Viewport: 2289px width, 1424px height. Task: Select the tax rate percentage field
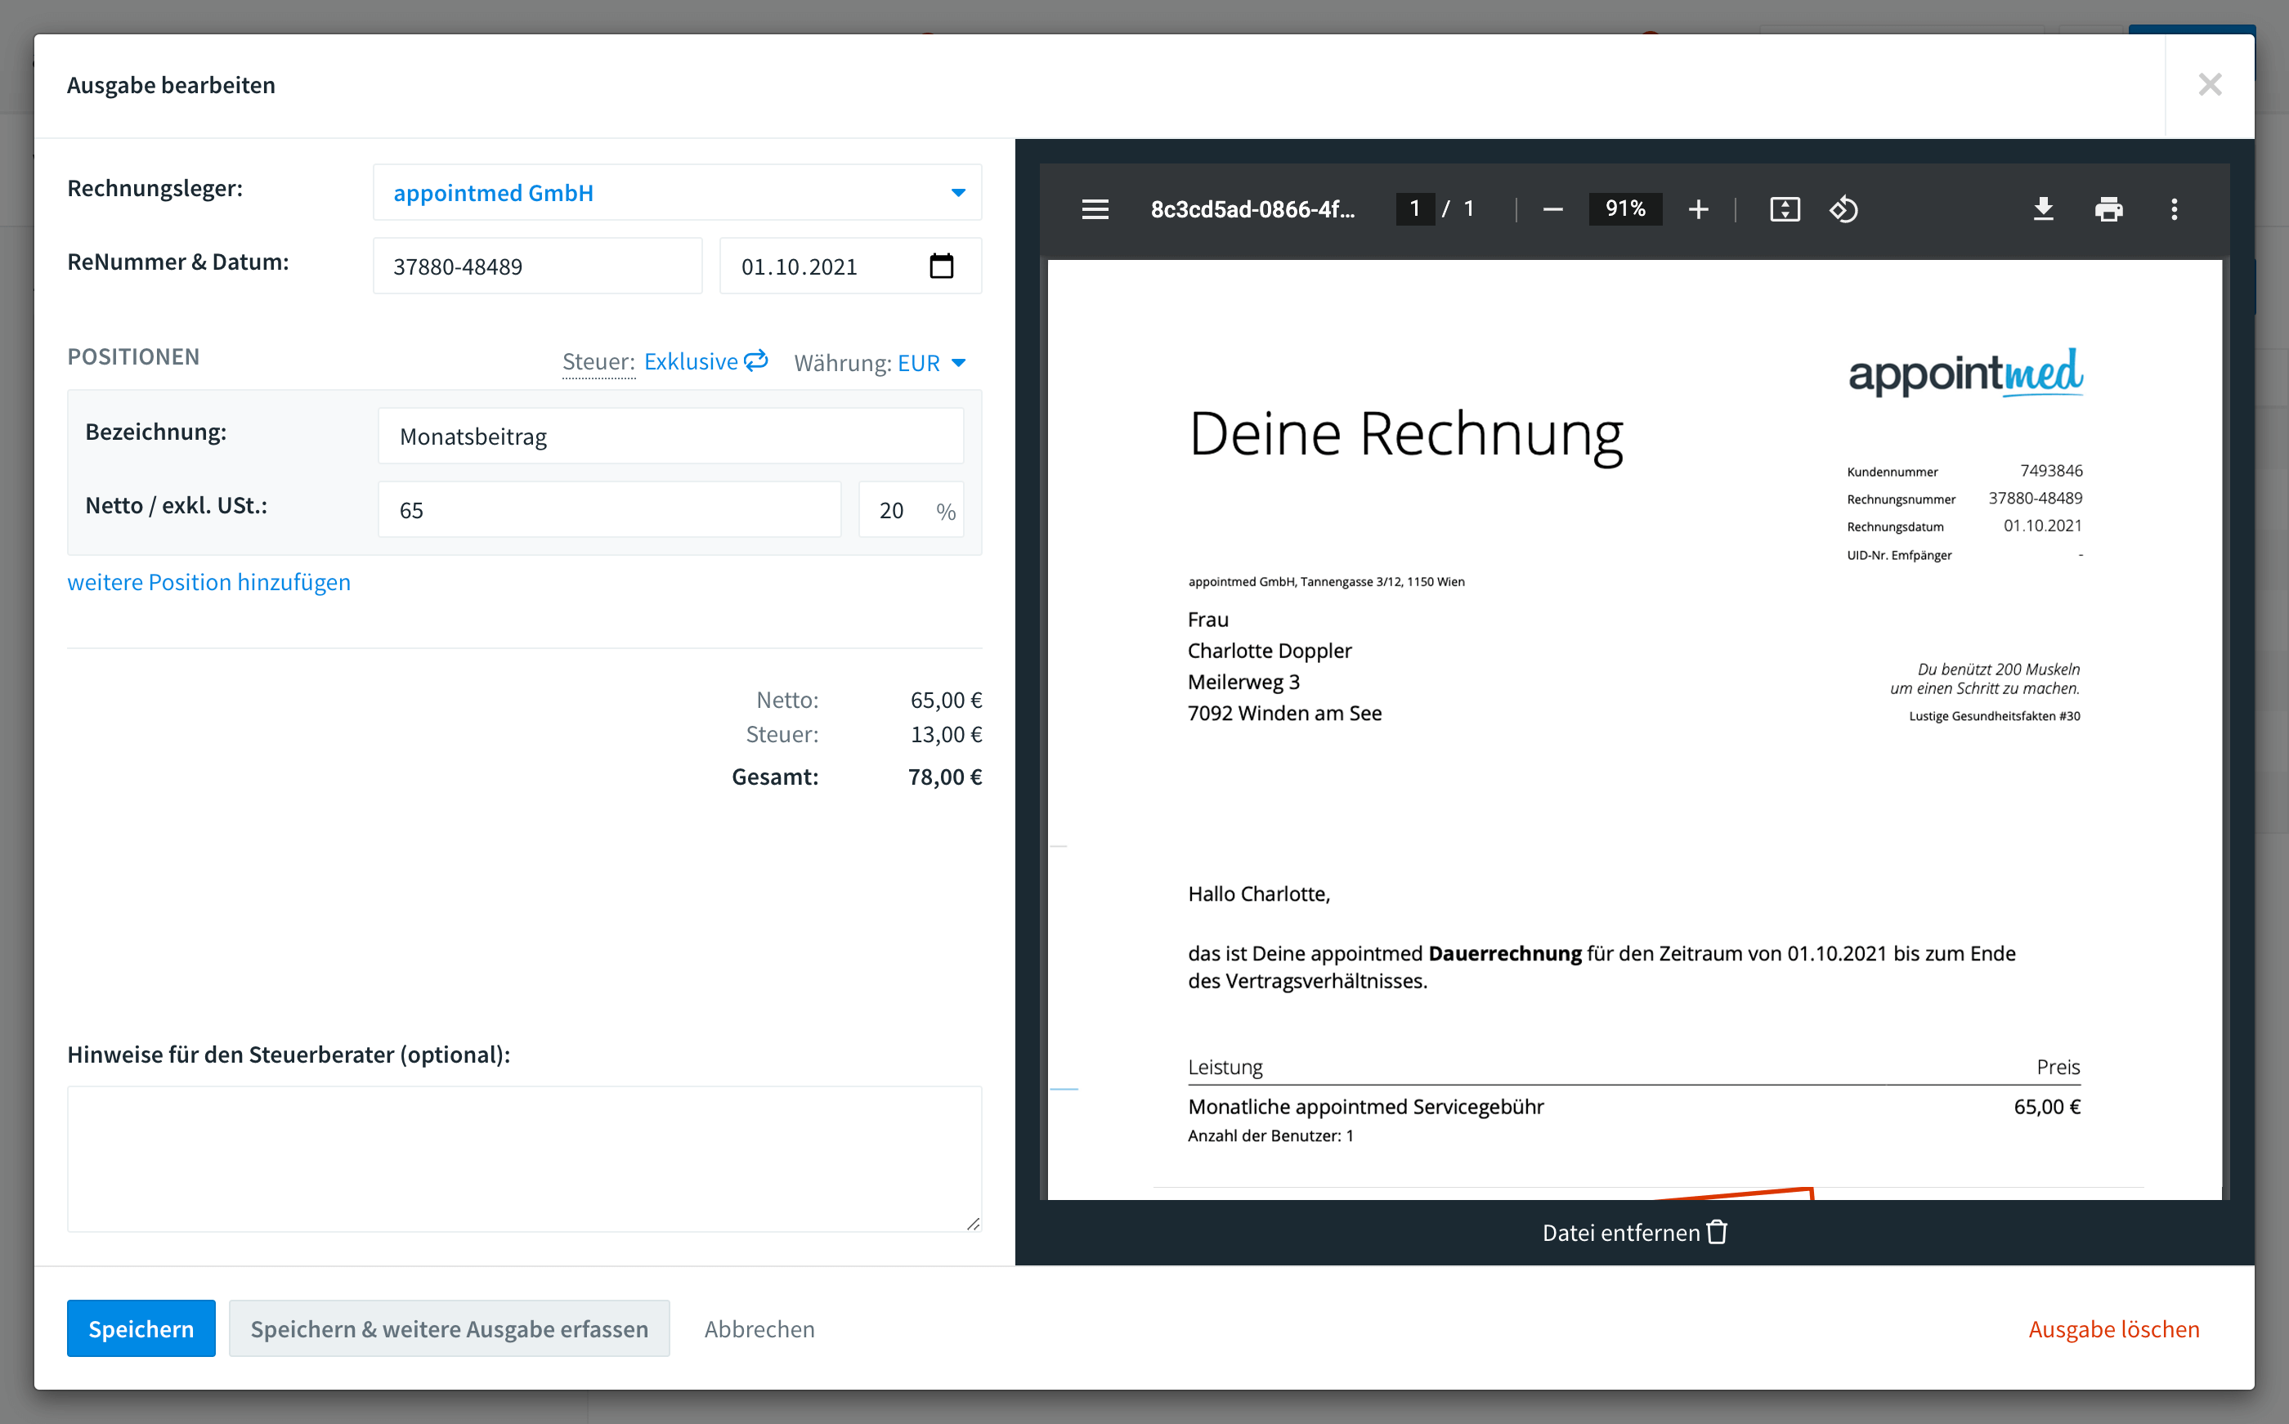[x=896, y=508]
